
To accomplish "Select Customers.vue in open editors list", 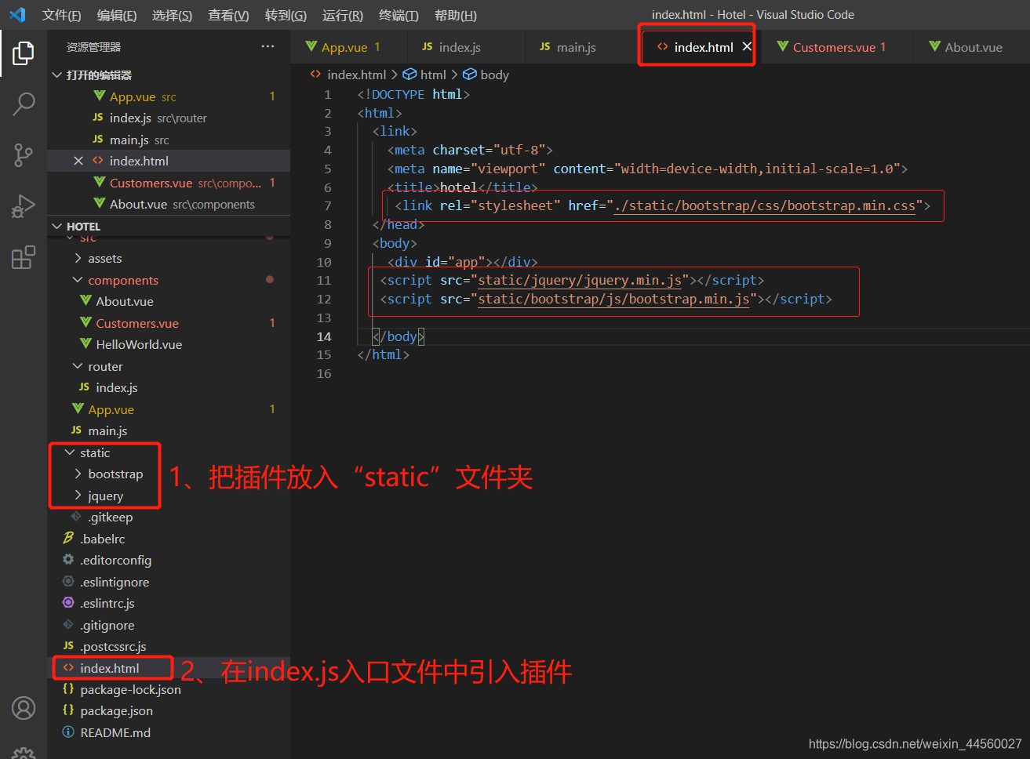I will click(x=169, y=183).
